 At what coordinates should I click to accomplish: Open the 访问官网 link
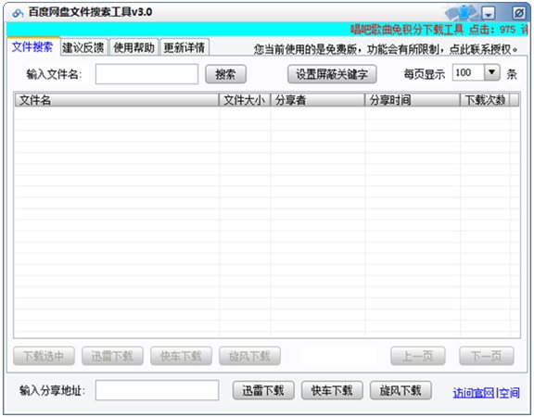click(x=474, y=393)
